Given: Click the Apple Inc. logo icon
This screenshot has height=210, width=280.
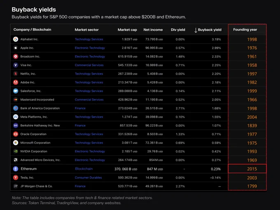Looking at the screenshot, I should pos(16,48).
